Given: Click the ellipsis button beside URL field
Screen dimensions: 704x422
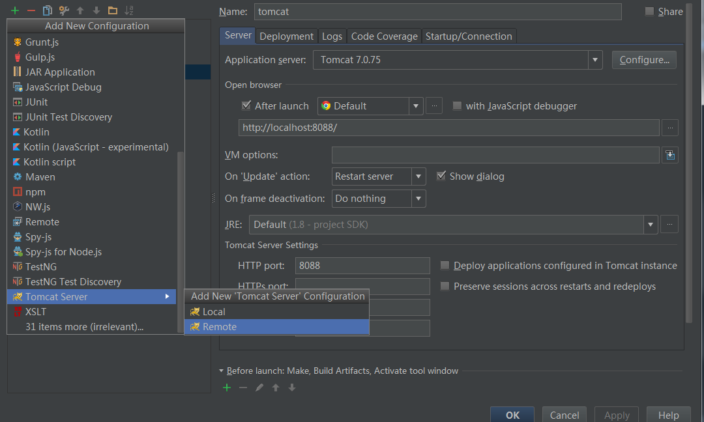Looking at the screenshot, I should pyautogui.click(x=670, y=128).
